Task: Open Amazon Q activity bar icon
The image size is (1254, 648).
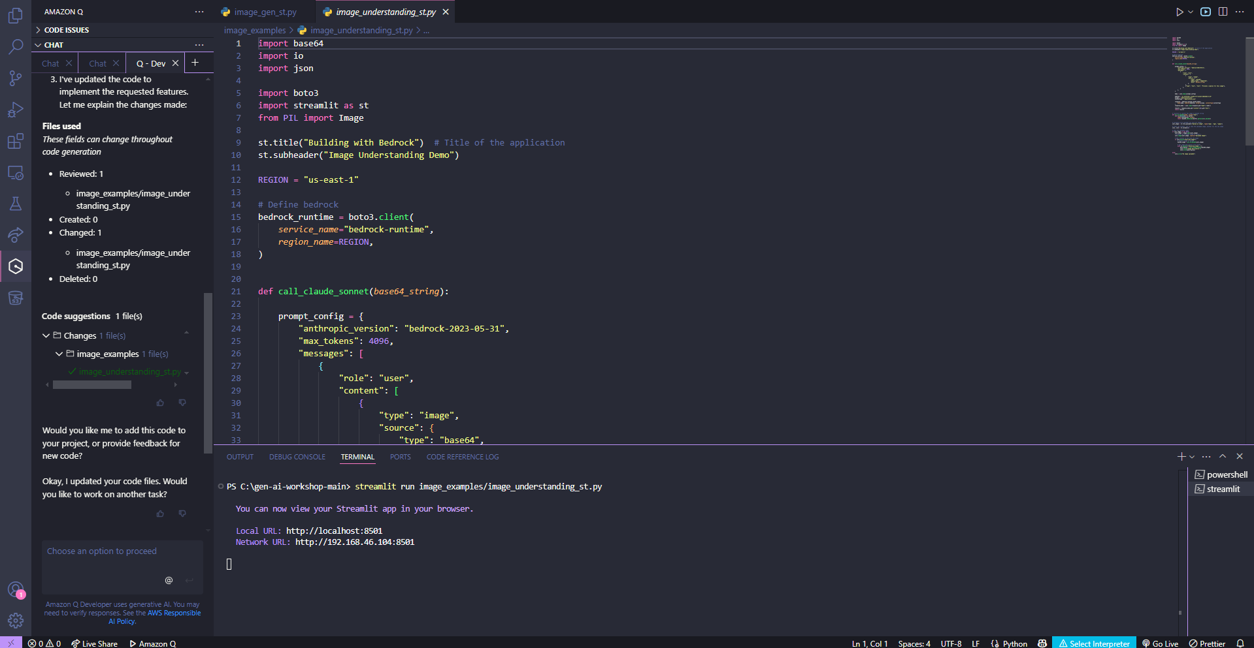Action: point(16,266)
